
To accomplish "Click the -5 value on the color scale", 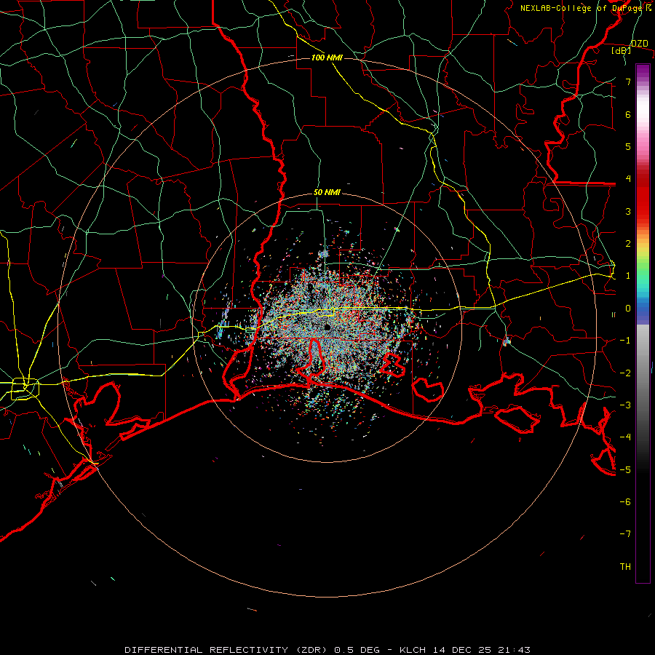I will (x=625, y=470).
